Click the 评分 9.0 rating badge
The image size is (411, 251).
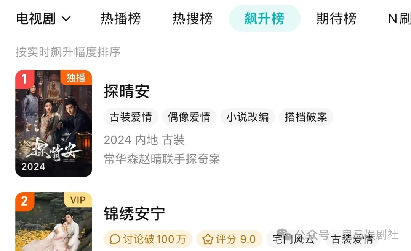(229, 239)
